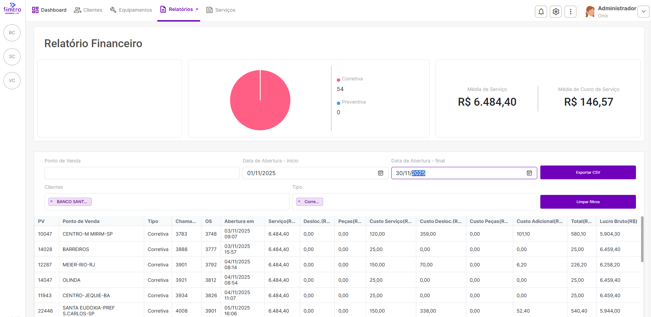This screenshot has width=651, height=317.
Task: Open the Equipamentos section
Action: [131, 10]
